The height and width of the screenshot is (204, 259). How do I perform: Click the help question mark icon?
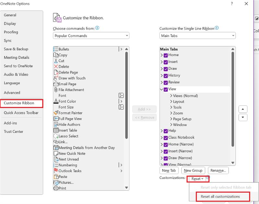point(232,4)
